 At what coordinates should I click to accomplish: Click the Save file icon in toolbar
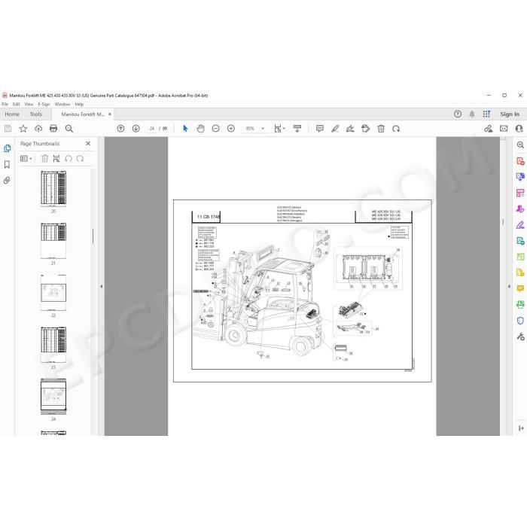pyautogui.click(x=8, y=129)
